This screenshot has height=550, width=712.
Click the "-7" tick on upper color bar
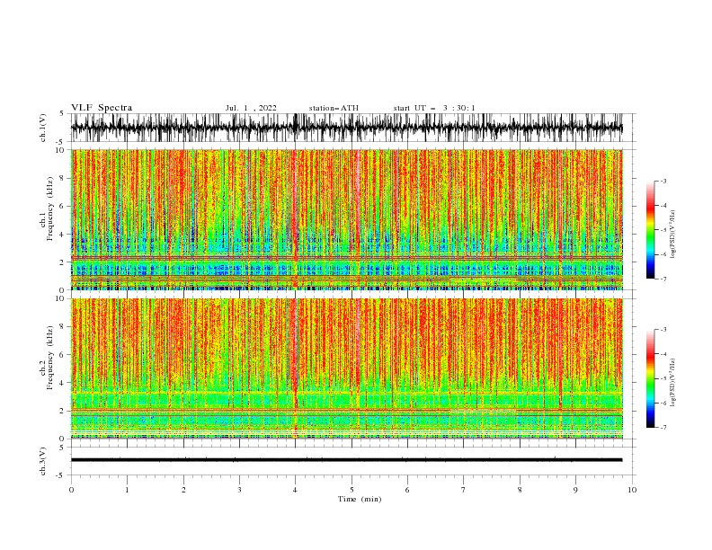(x=663, y=279)
